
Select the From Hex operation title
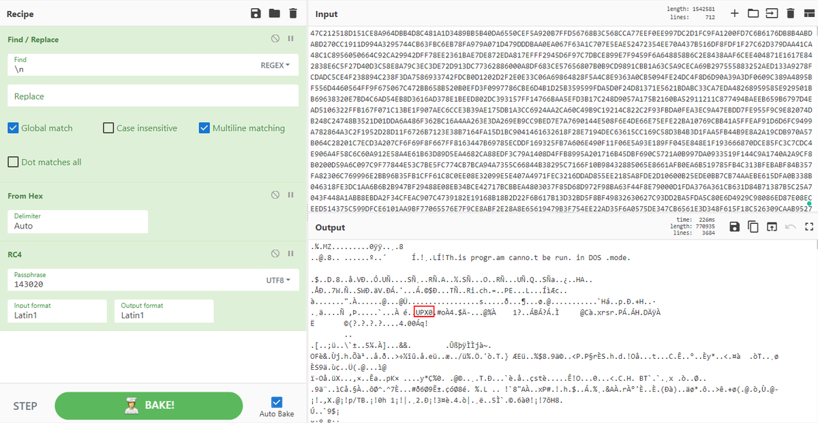(25, 196)
